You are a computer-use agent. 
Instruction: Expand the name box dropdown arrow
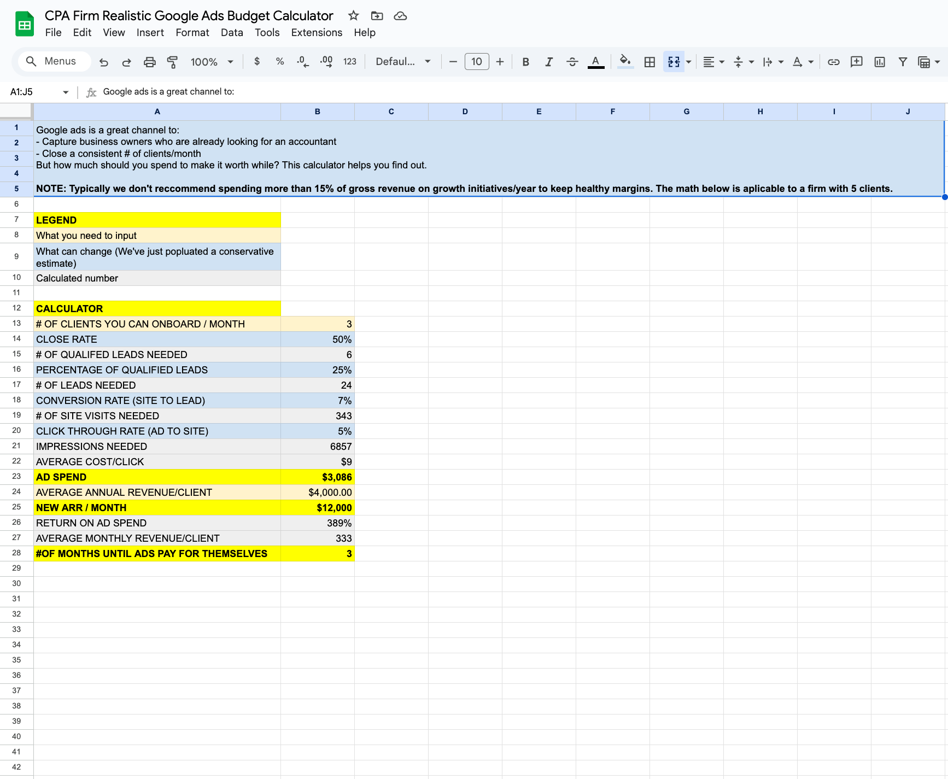[x=66, y=92]
